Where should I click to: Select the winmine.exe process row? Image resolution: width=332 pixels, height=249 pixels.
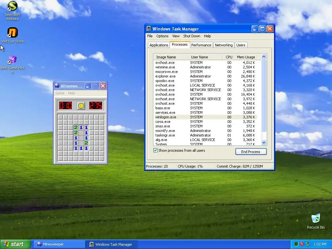(x=205, y=67)
